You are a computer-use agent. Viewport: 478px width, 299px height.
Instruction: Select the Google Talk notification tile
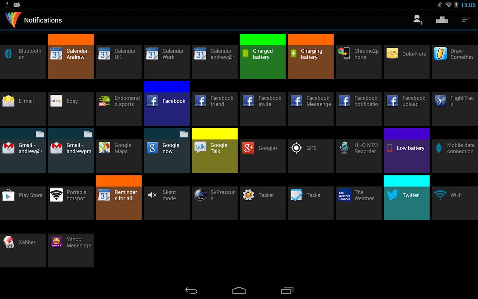215,150
